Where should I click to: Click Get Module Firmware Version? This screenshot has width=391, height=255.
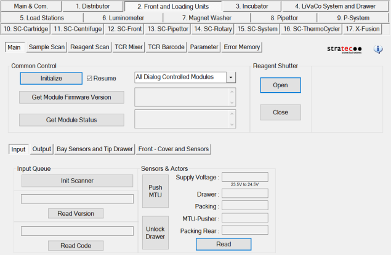coord(72,97)
